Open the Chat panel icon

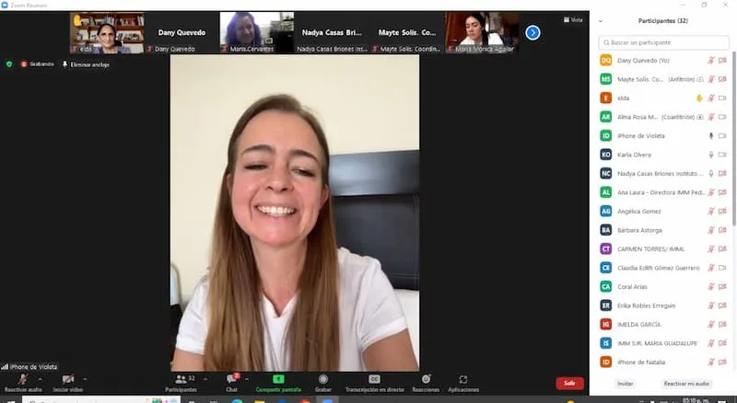coord(232,378)
